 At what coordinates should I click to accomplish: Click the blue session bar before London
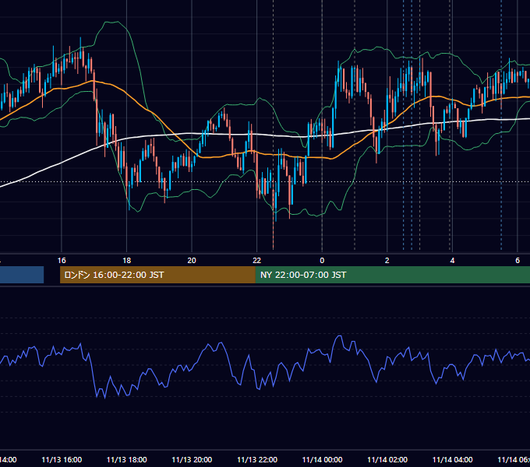coord(22,275)
